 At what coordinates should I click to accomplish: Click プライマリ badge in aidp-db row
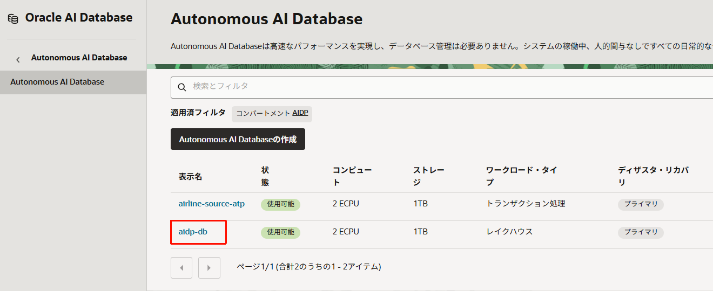click(641, 232)
